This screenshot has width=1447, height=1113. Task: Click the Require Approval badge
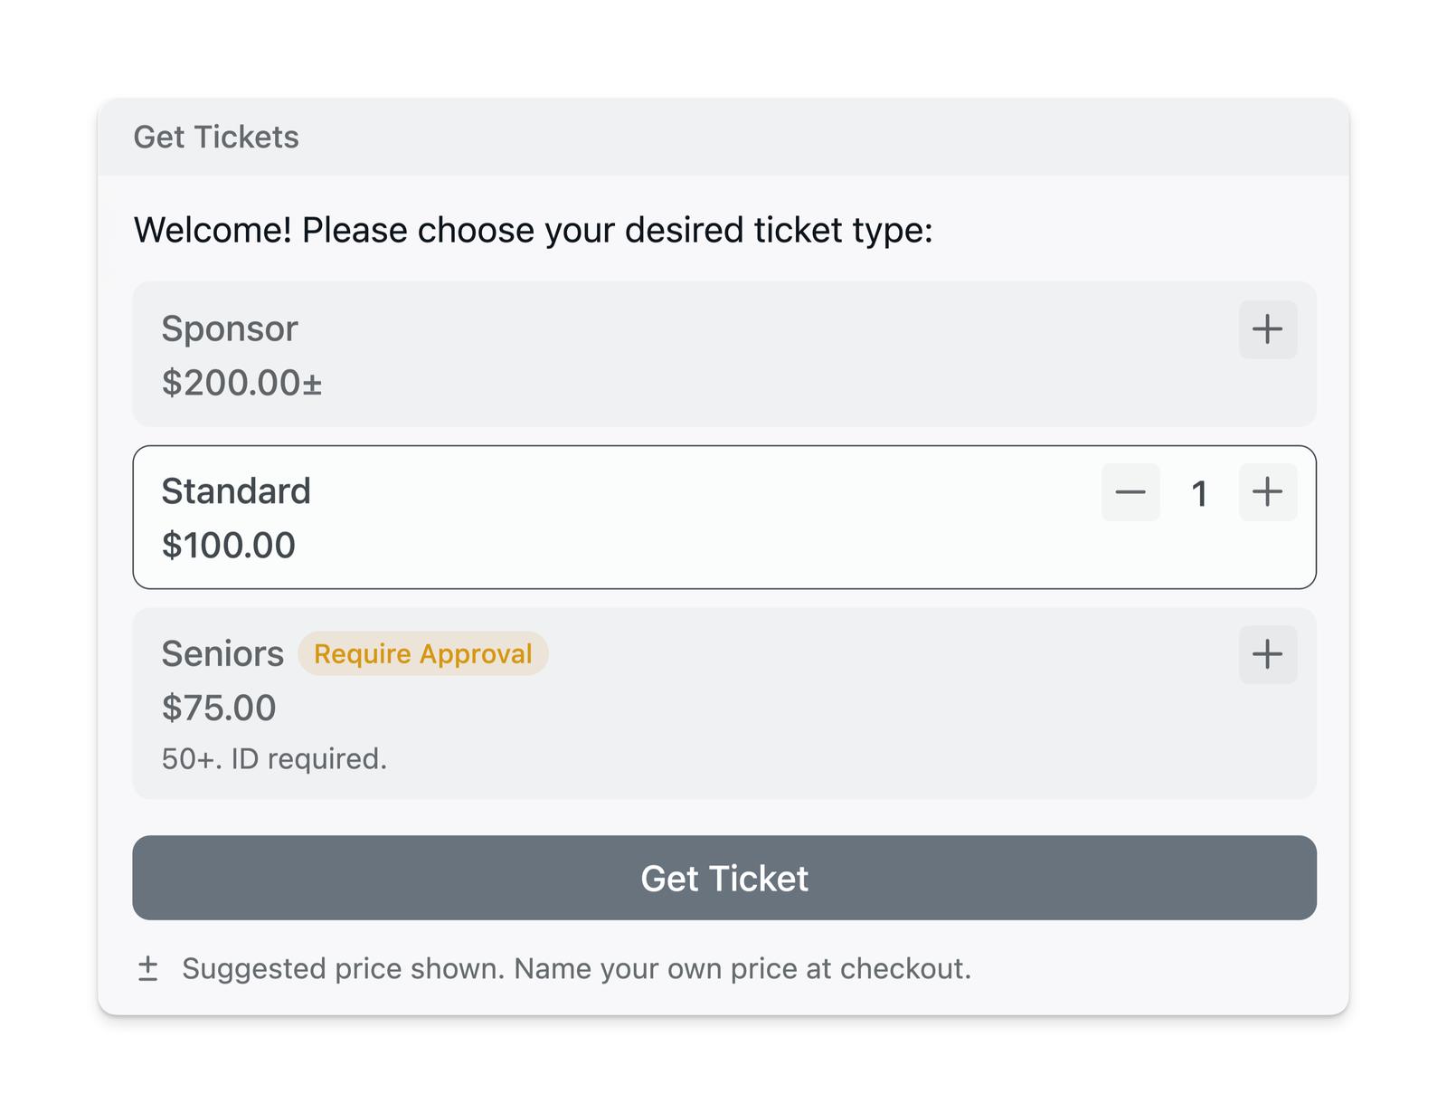422,654
